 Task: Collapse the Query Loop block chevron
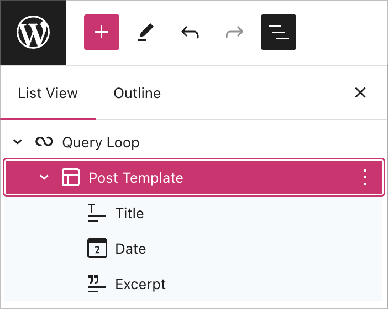click(18, 142)
